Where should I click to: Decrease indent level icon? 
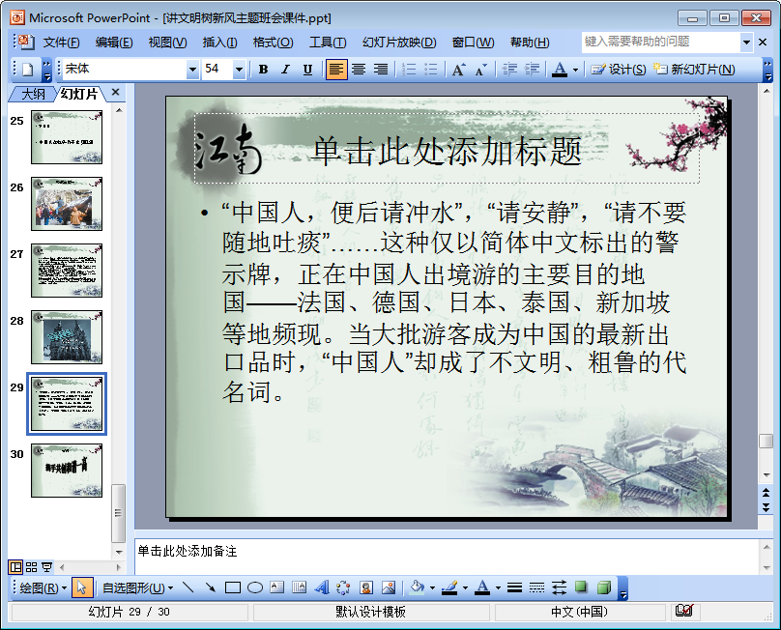[509, 70]
